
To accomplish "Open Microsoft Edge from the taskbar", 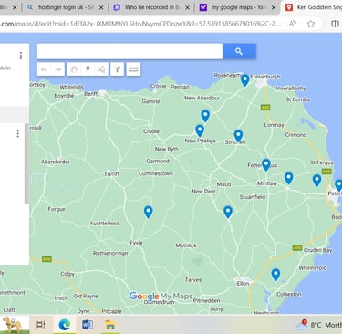I will coord(65,325).
